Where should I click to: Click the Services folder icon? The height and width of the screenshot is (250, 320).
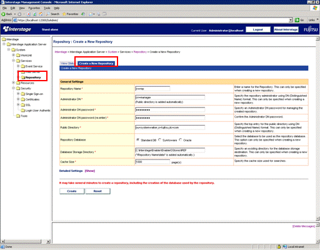(18, 61)
